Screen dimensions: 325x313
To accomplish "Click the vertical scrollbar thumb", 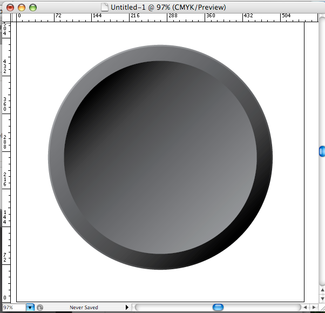I will 322,151.
